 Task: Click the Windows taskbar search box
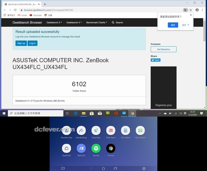pos(36,113)
